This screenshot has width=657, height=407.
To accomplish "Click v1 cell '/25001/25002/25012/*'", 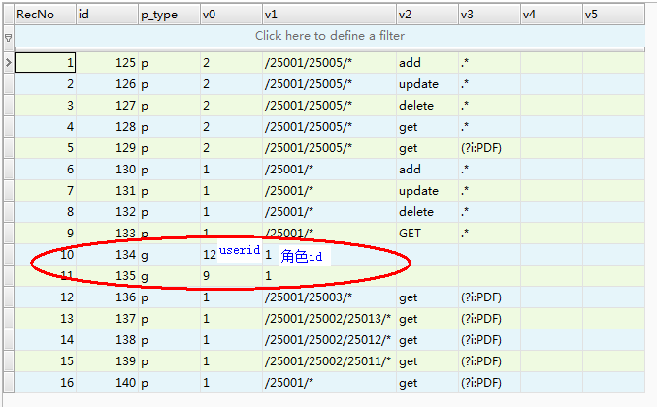I will click(x=329, y=340).
